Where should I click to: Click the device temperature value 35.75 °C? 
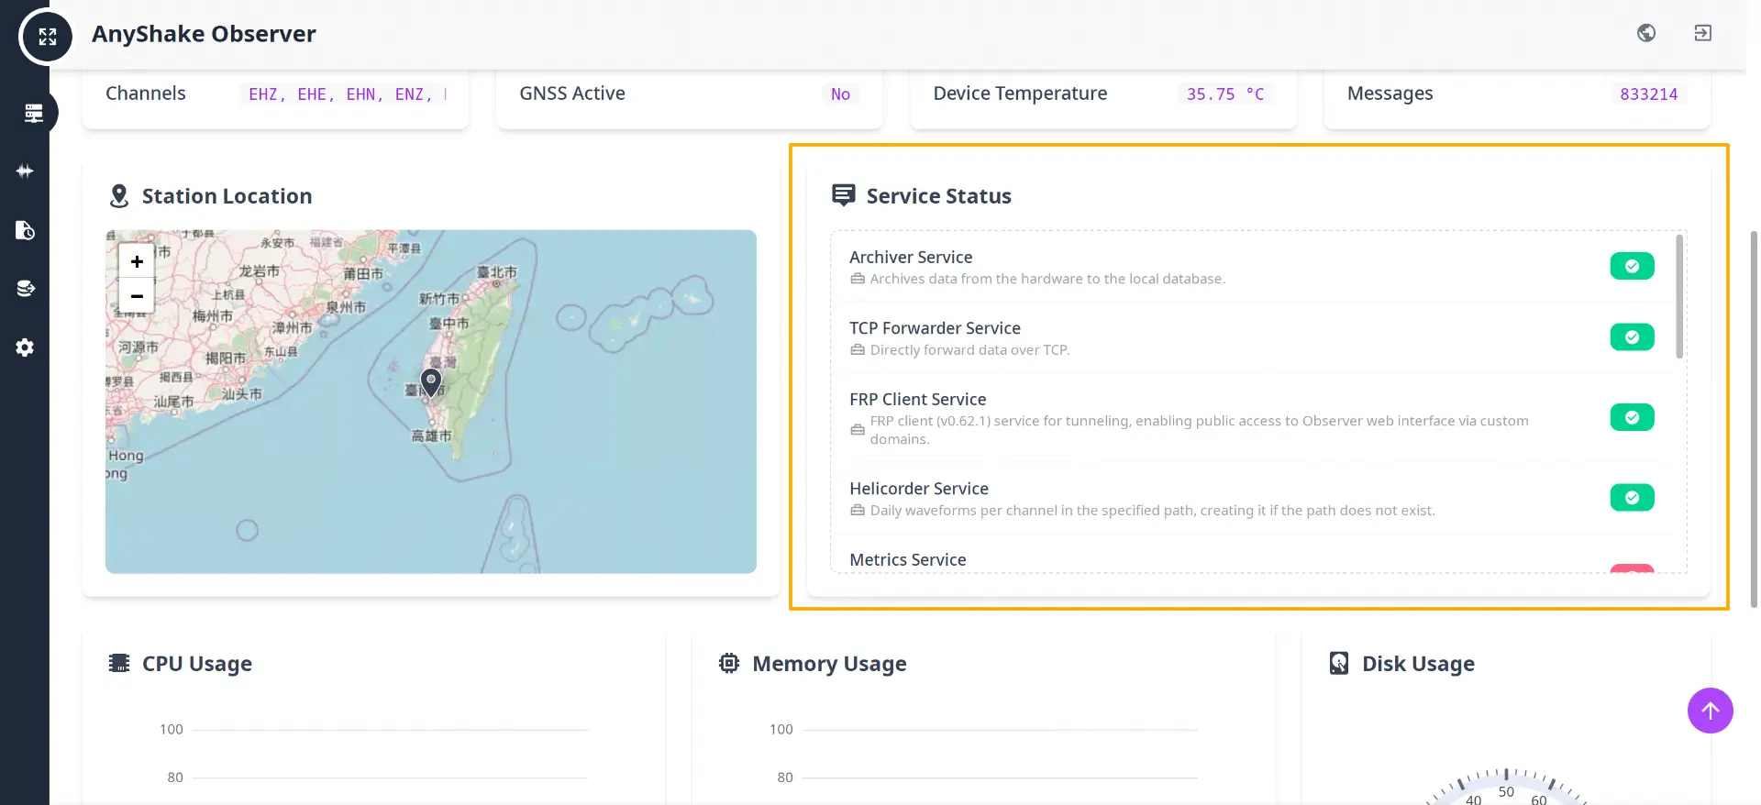click(1224, 94)
